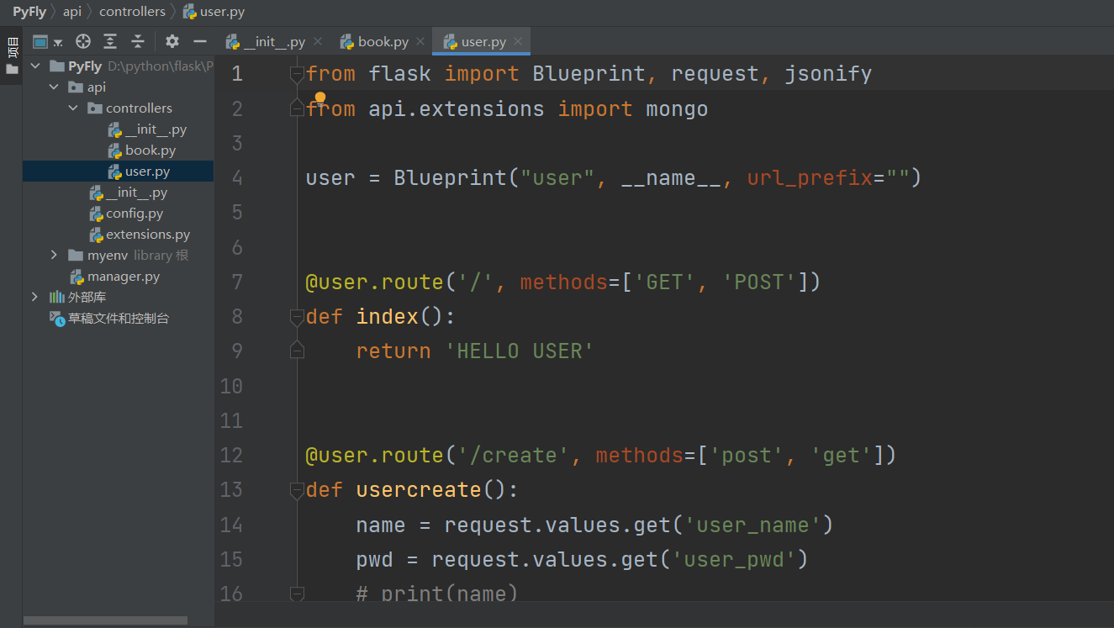
Task: Fold the import block at line 1
Action: click(296, 75)
